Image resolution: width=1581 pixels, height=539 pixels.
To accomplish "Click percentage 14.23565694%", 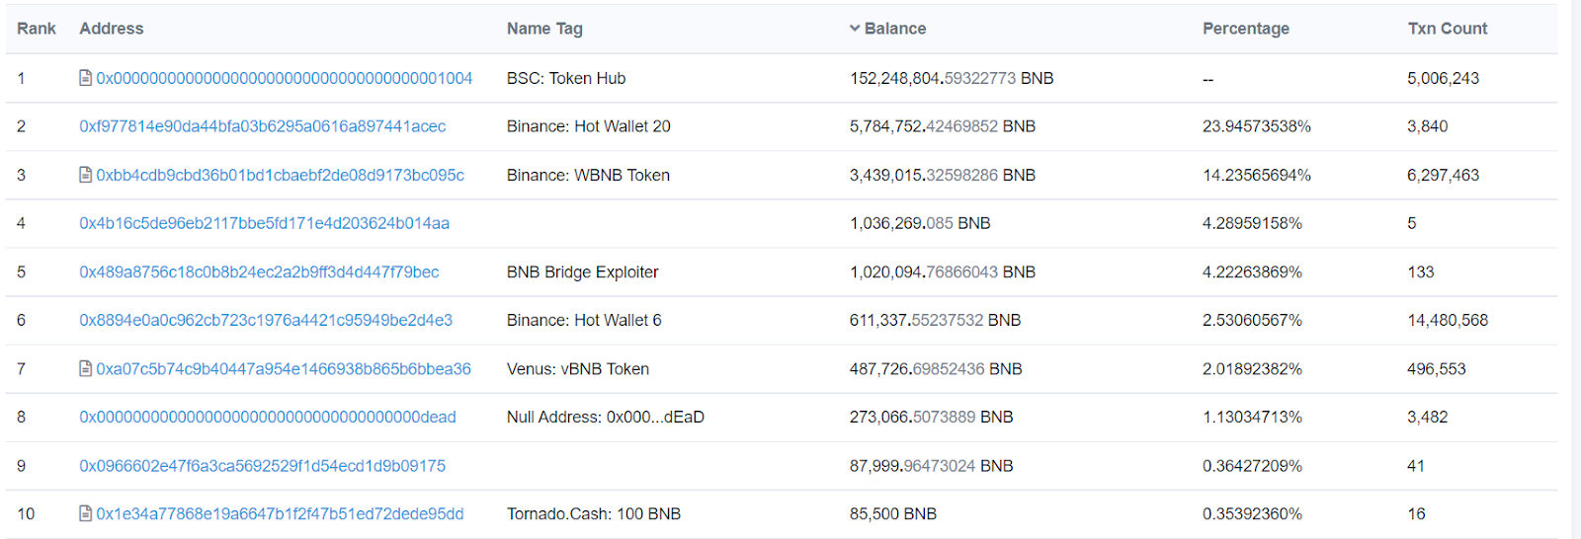I will click(x=1257, y=175).
